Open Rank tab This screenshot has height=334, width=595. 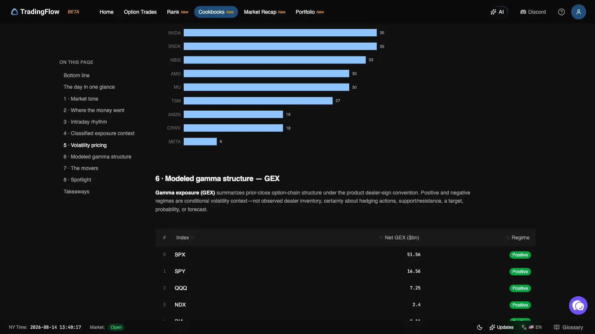tap(178, 12)
